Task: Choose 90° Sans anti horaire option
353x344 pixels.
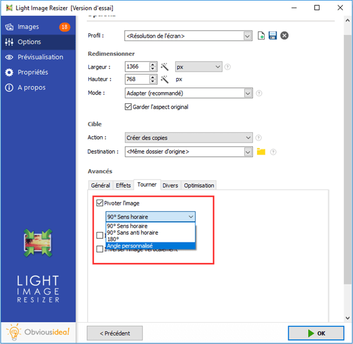Action: (151, 232)
